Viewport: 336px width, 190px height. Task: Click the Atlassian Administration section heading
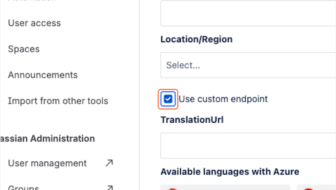pyautogui.click(x=47, y=138)
